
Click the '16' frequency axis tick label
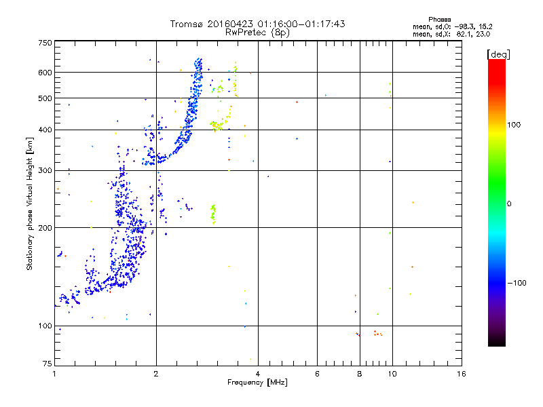(462, 374)
